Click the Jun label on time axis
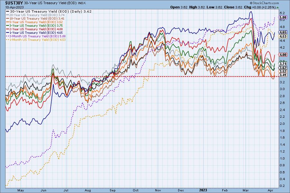 pos(43,190)
